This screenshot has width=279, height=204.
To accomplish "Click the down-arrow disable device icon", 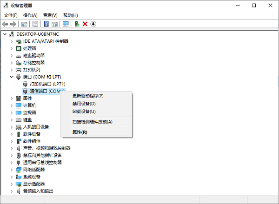I will pos(93,24).
